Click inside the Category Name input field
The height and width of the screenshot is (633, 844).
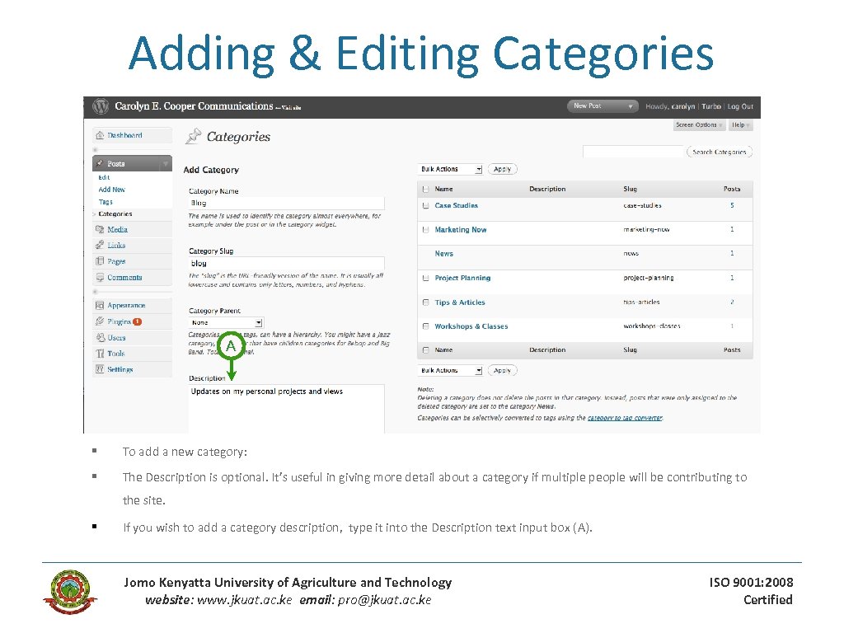tap(284, 202)
